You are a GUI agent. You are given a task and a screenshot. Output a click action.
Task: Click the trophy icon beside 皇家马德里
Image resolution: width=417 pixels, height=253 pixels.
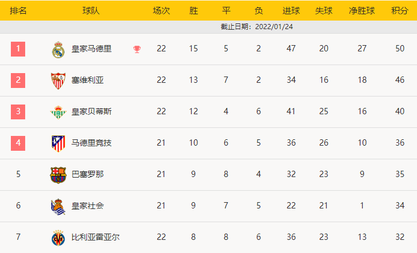point(137,49)
